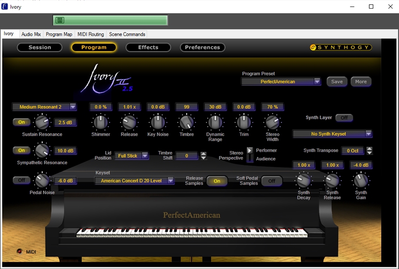Expand the Lid Position dropdown
Image resolution: width=399 pixels, height=269 pixels.
132,156
